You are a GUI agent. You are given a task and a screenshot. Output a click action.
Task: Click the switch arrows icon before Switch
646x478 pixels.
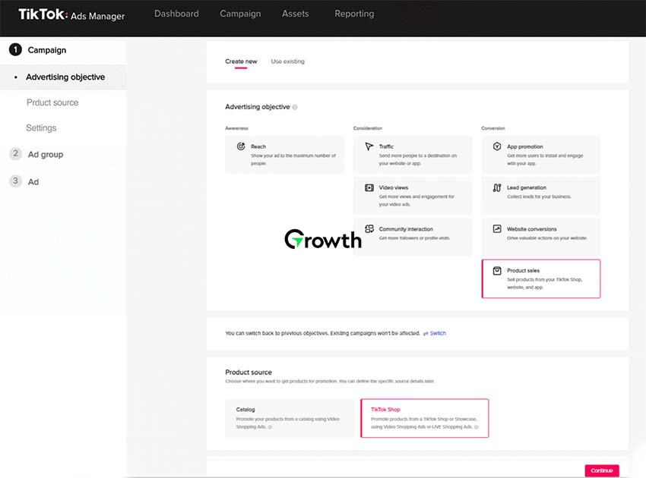(x=426, y=333)
